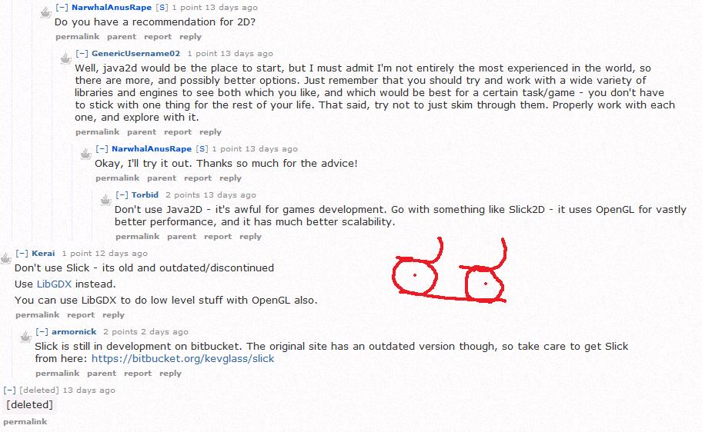Click the Java cup icon next to armornick
This screenshot has height=432, width=702.
tap(26, 336)
